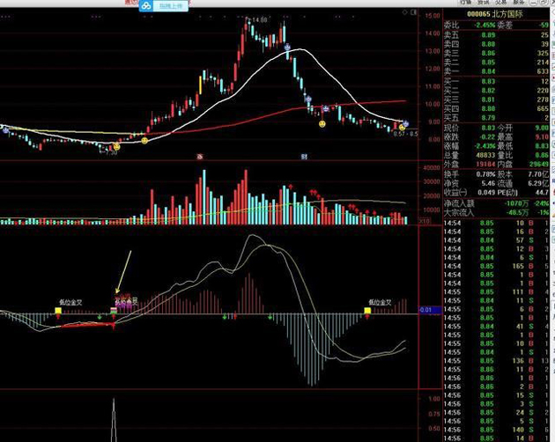This screenshot has height=442, width=555.
Task: Click the 最高 9.10 value
Action: point(542,137)
